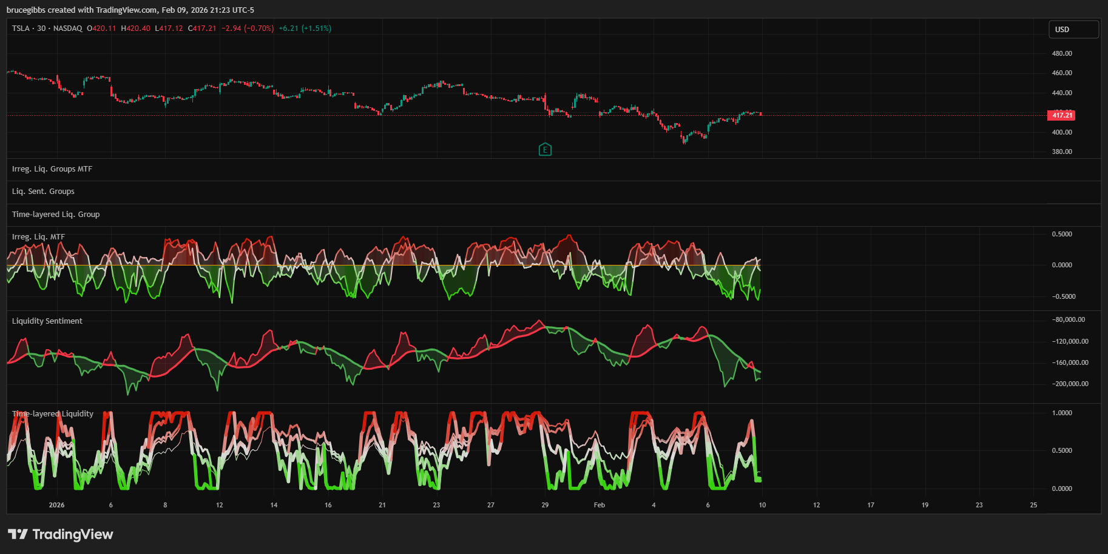Expand the Time-layered Liq. Group pane
The width and height of the screenshot is (1108, 554).
[x=56, y=215]
